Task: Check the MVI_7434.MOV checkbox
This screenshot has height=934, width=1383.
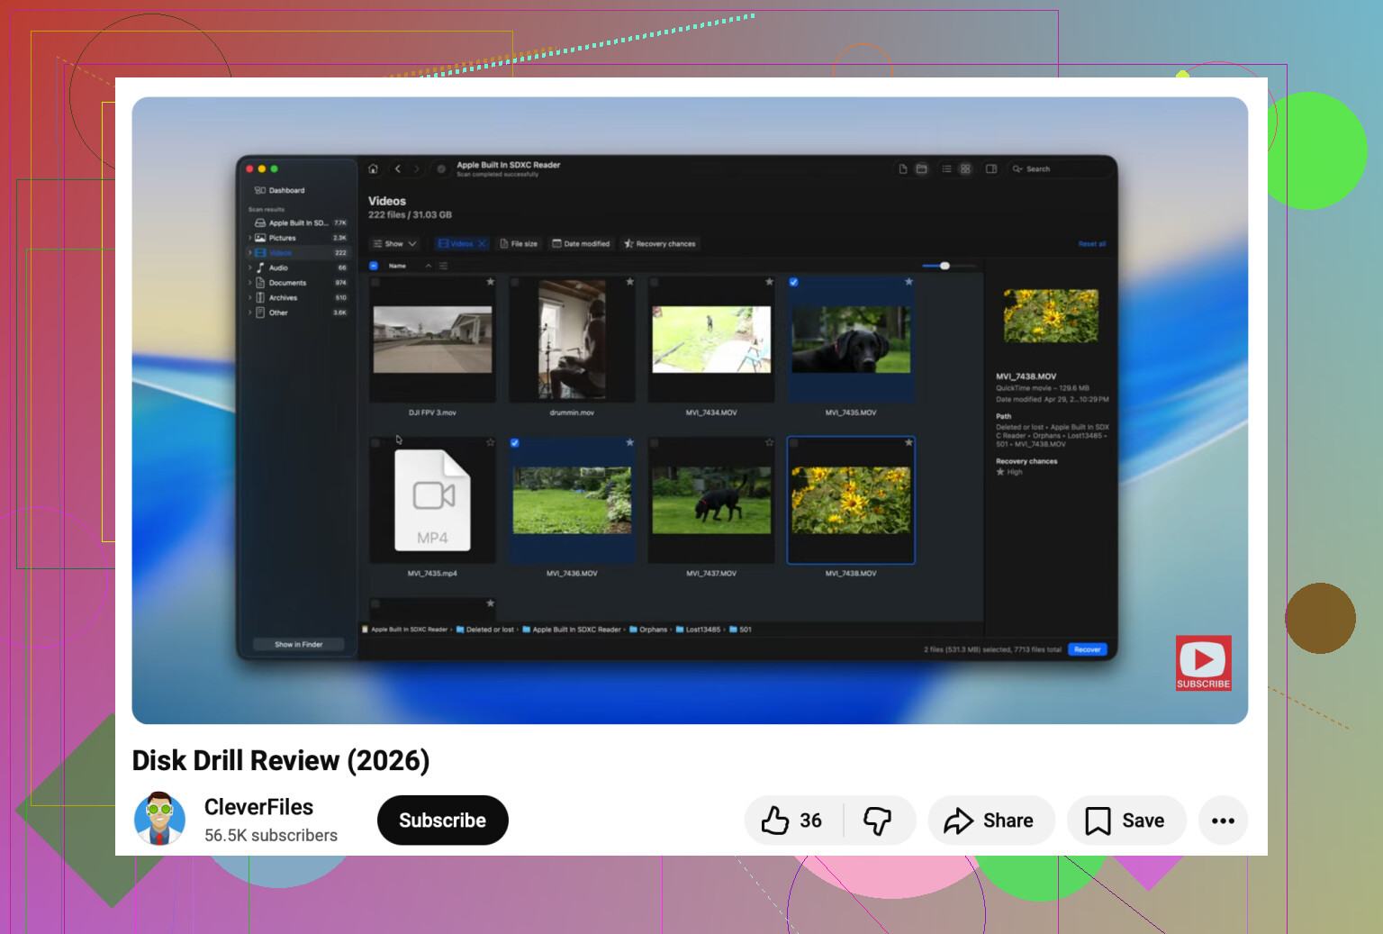Action: (x=655, y=282)
